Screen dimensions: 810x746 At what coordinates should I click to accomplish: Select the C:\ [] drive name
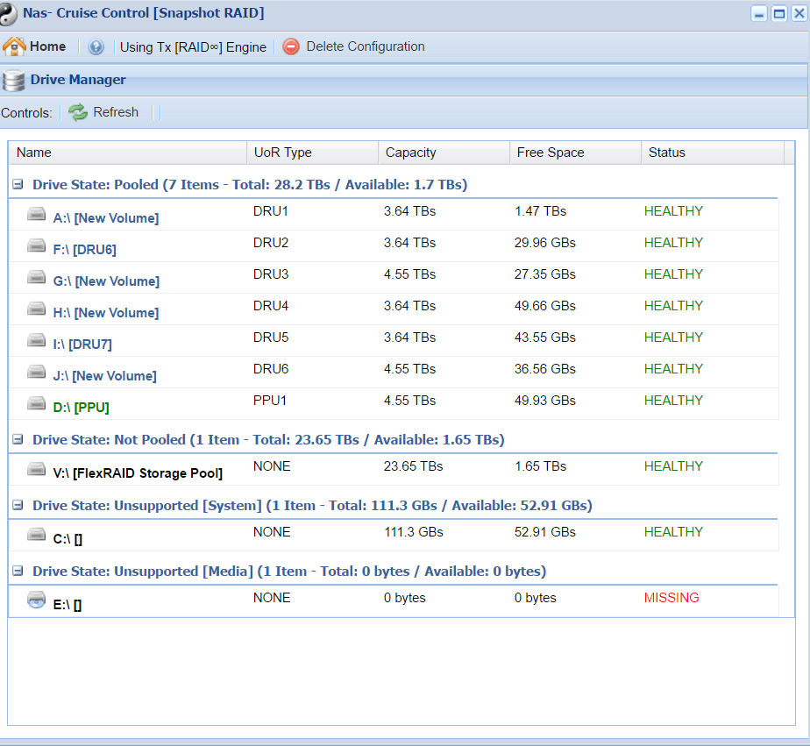67,539
